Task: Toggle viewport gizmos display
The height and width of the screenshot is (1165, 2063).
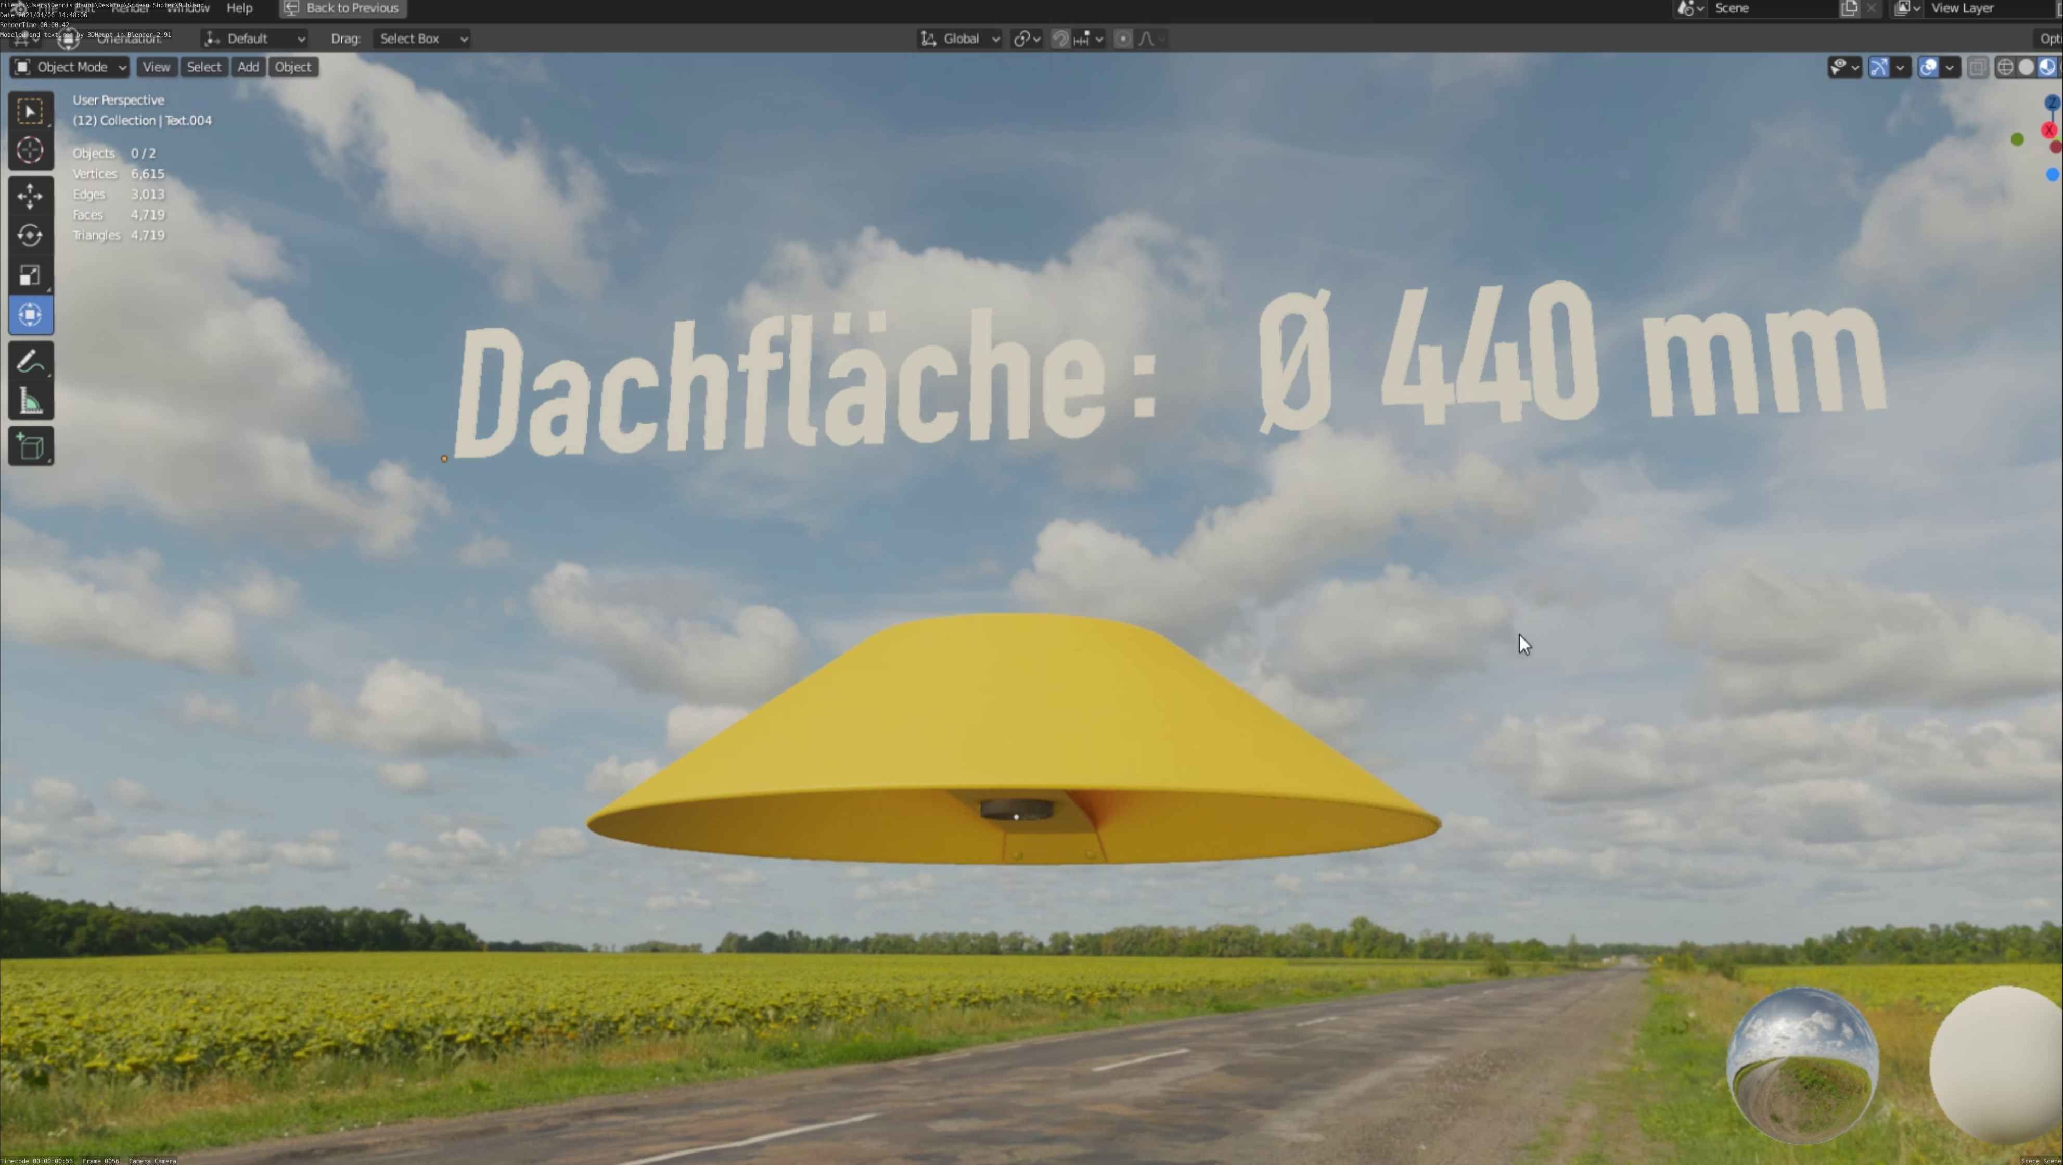Action: click(1878, 67)
